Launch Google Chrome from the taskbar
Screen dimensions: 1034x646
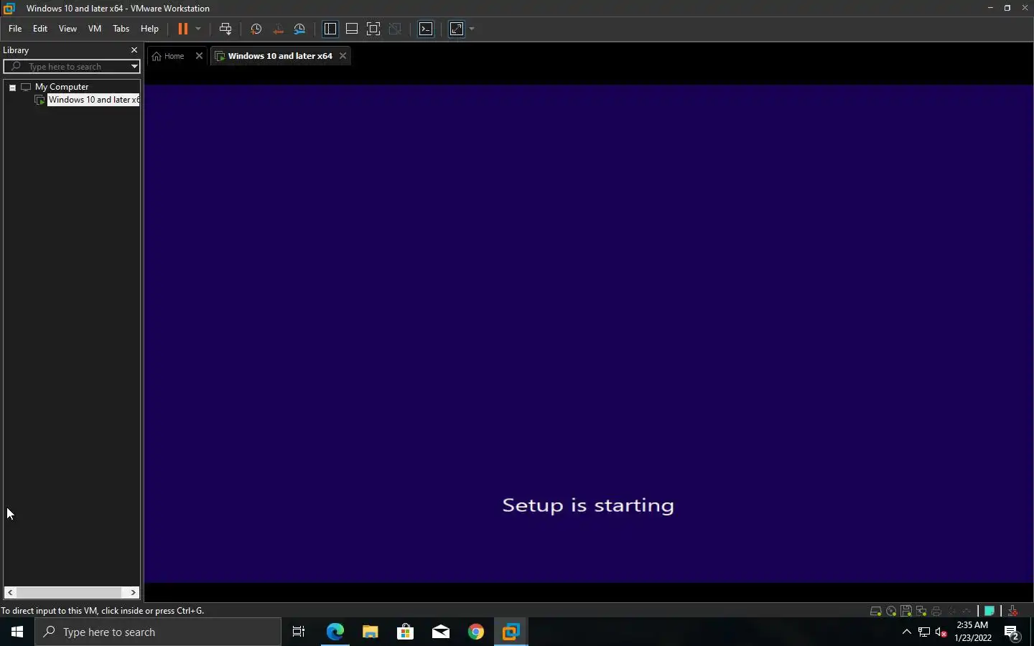[x=475, y=632]
